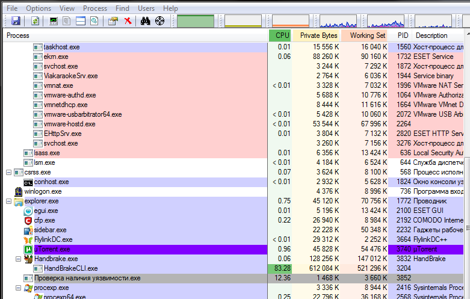Click the green CPU usage mini graph

196,21
